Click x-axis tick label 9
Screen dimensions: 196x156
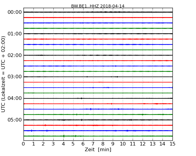[x=113, y=144]
